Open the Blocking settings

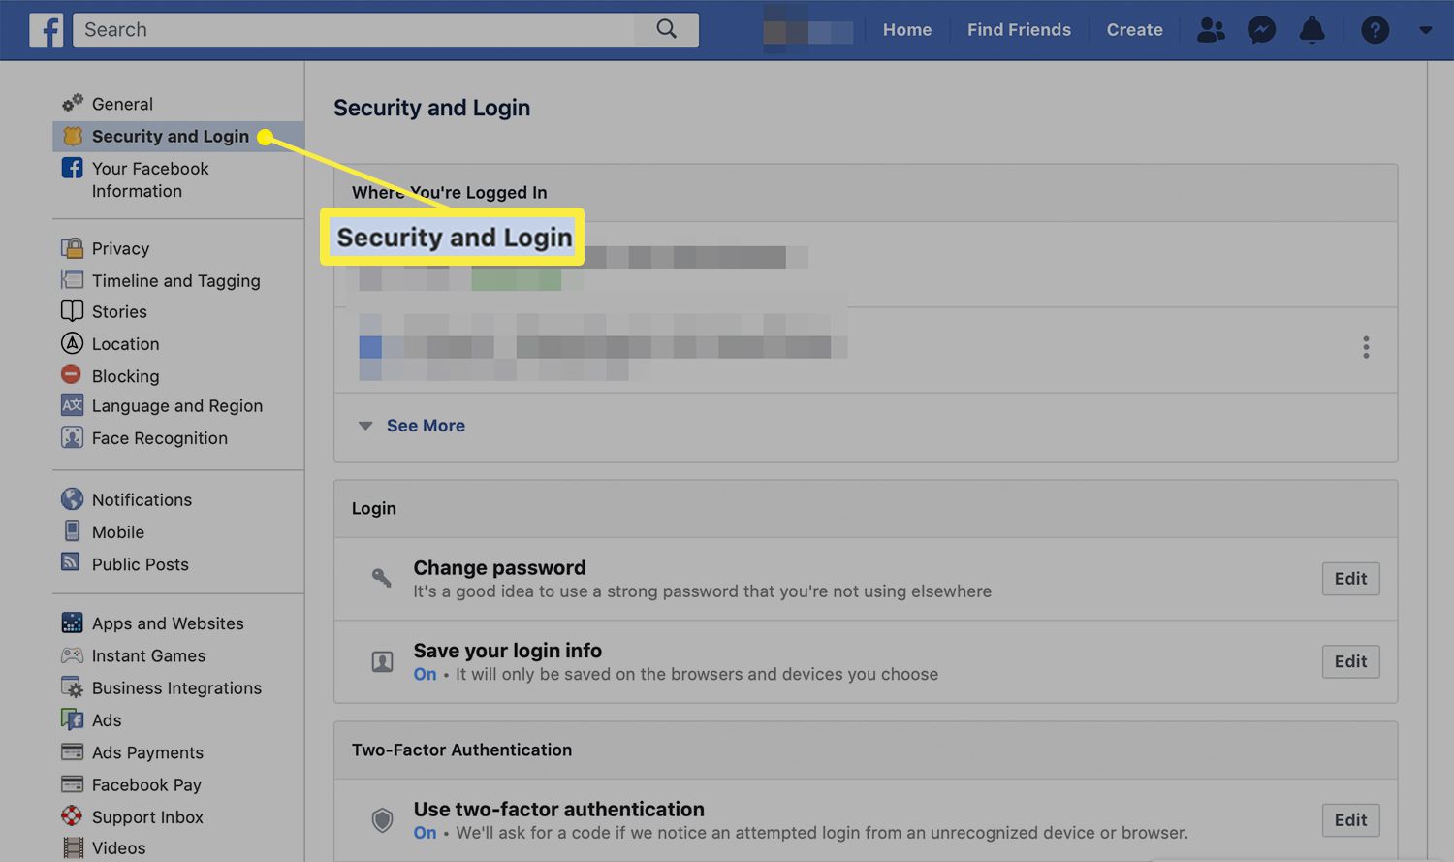pyautogui.click(x=125, y=376)
